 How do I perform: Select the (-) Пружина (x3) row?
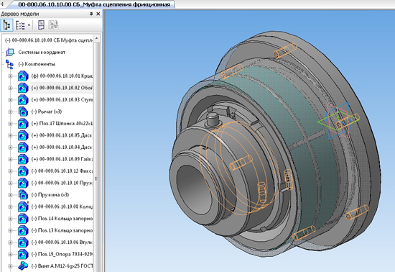coord(50,195)
